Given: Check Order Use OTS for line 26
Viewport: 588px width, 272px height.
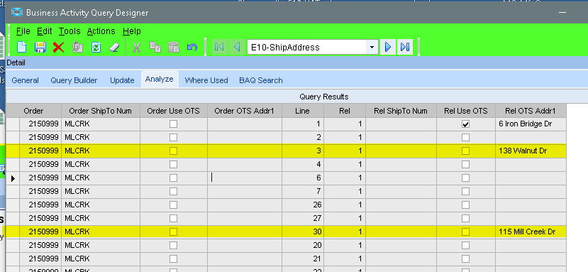Looking at the screenshot, I should (x=173, y=205).
